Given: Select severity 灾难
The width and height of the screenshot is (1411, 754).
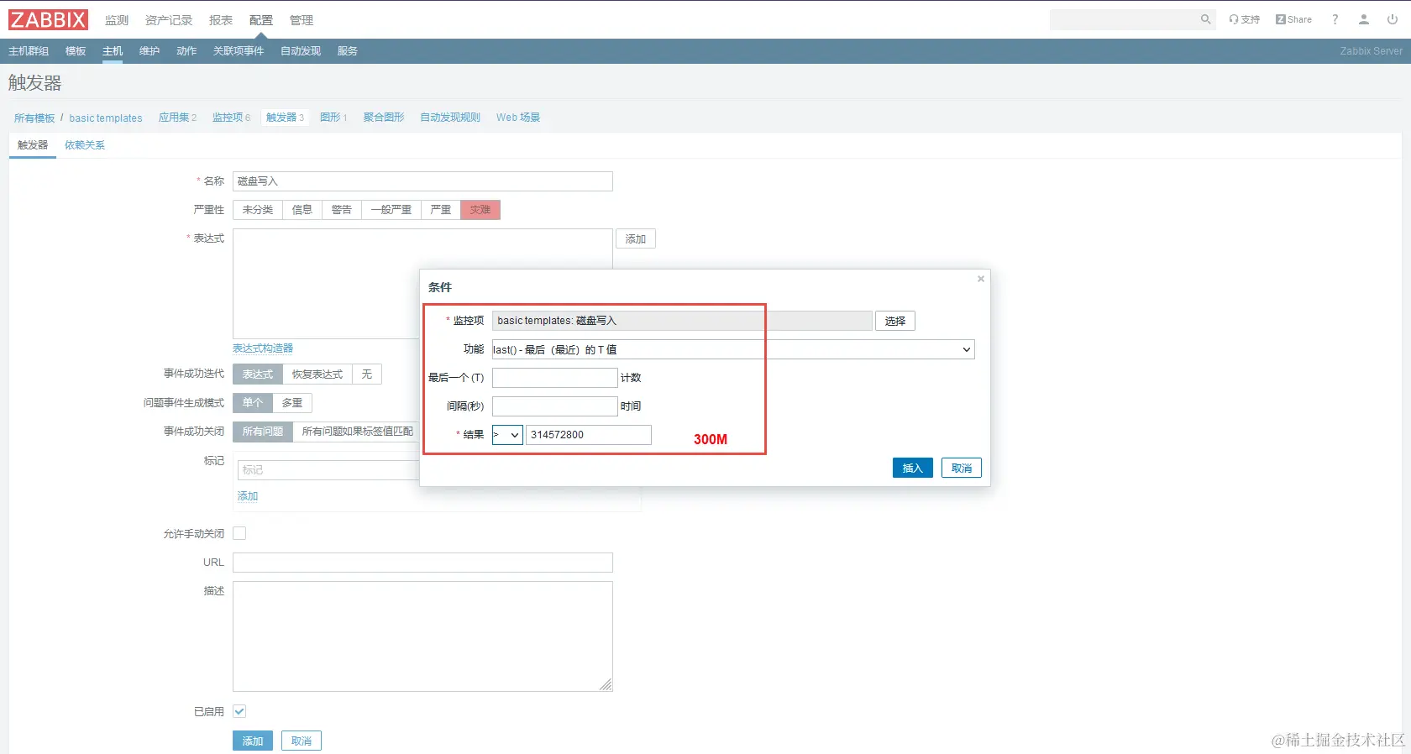Looking at the screenshot, I should click(x=480, y=210).
